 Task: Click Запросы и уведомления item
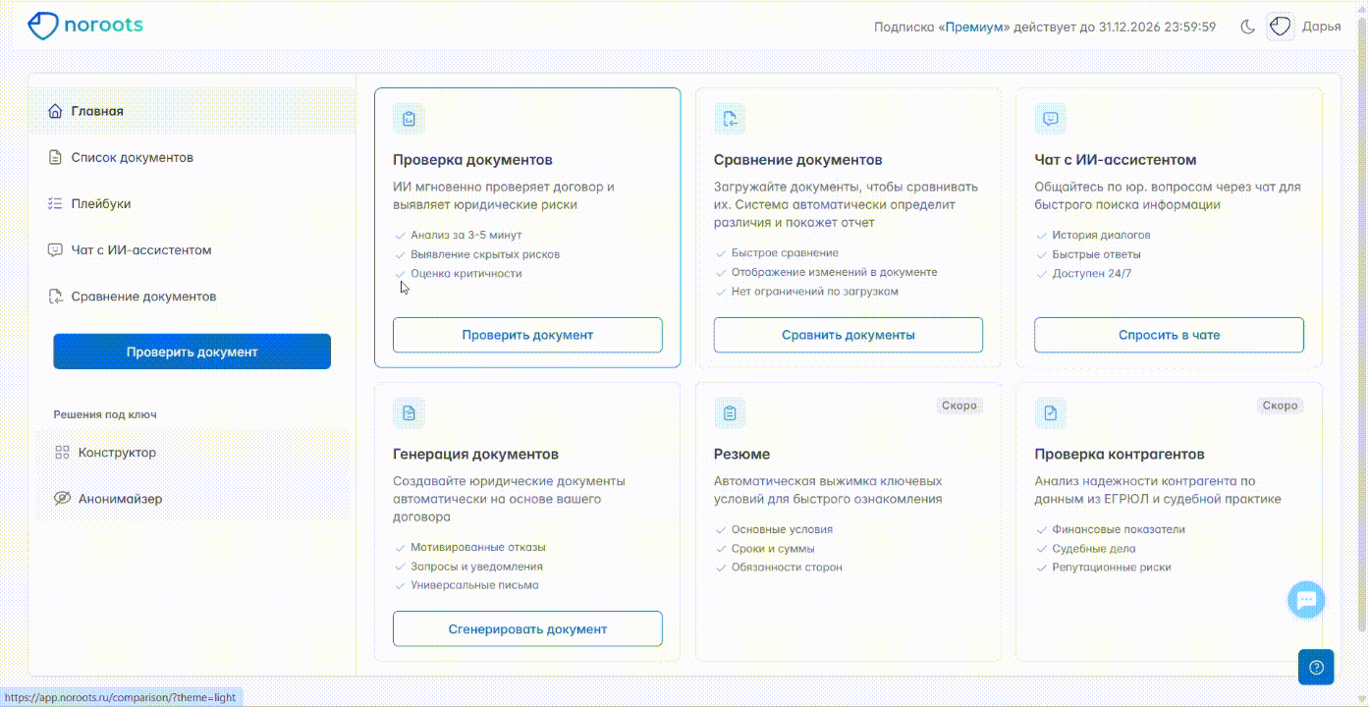click(476, 567)
